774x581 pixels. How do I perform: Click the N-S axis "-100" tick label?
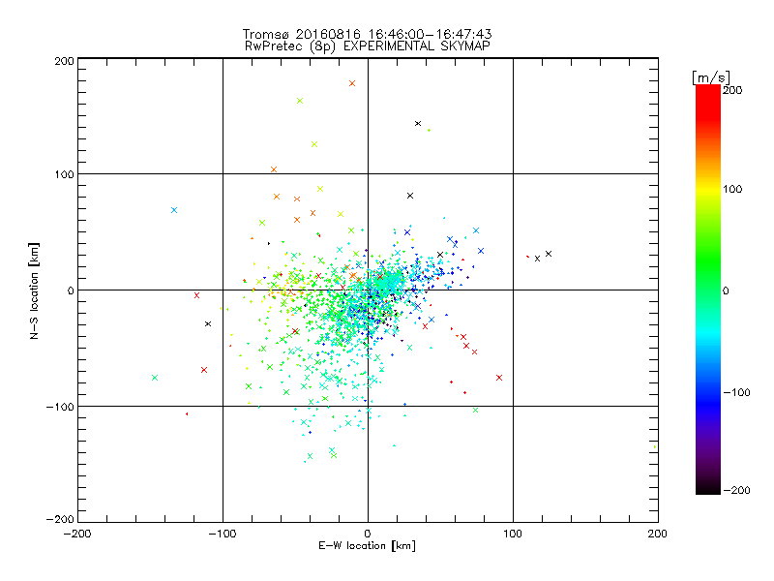tap(60, 407)
